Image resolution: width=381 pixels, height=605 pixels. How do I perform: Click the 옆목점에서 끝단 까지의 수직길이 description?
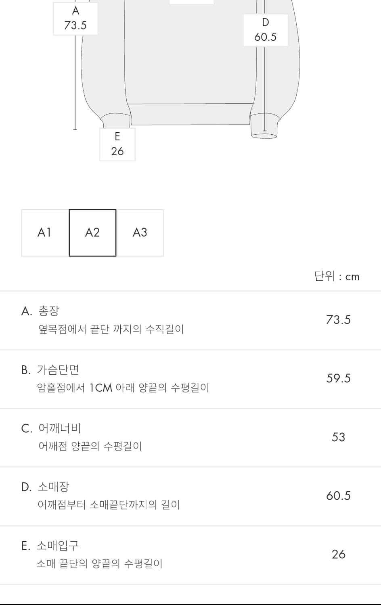pos(111,329)
